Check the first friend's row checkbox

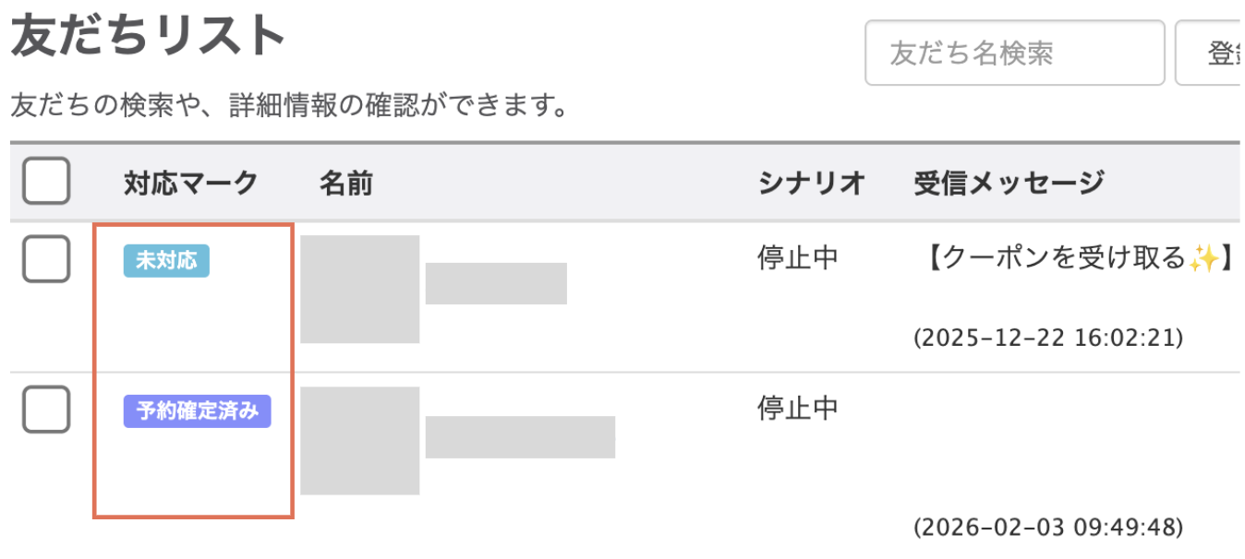point(46,259)
